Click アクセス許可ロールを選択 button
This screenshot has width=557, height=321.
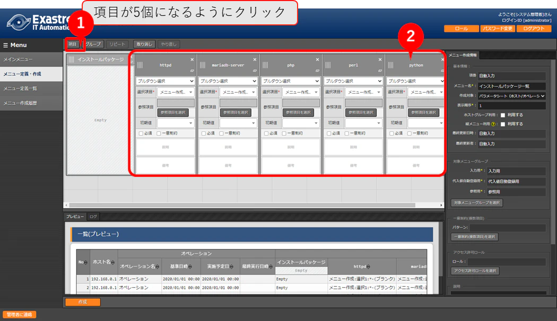coord(475,271)
